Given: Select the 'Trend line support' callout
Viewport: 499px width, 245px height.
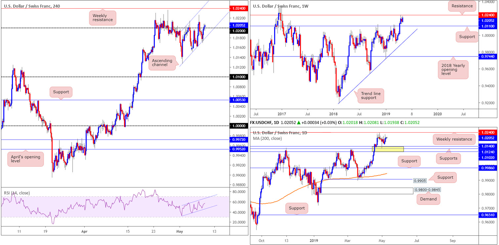Looking at the screenshot, I should pos(370,96).
